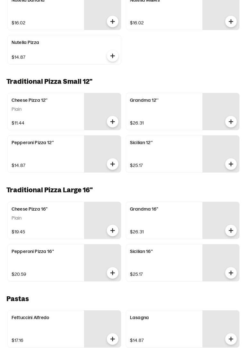The width and height of the screenshot is (247, 348).
Task: Open the Nutella Pizza item name
Action: coord(25,42)
